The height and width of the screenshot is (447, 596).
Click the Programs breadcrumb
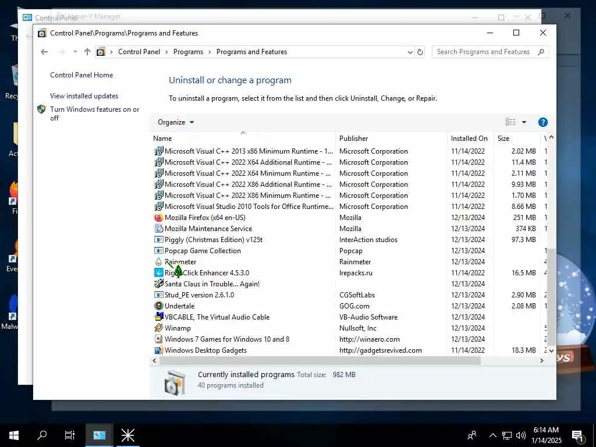pos(188,52)
